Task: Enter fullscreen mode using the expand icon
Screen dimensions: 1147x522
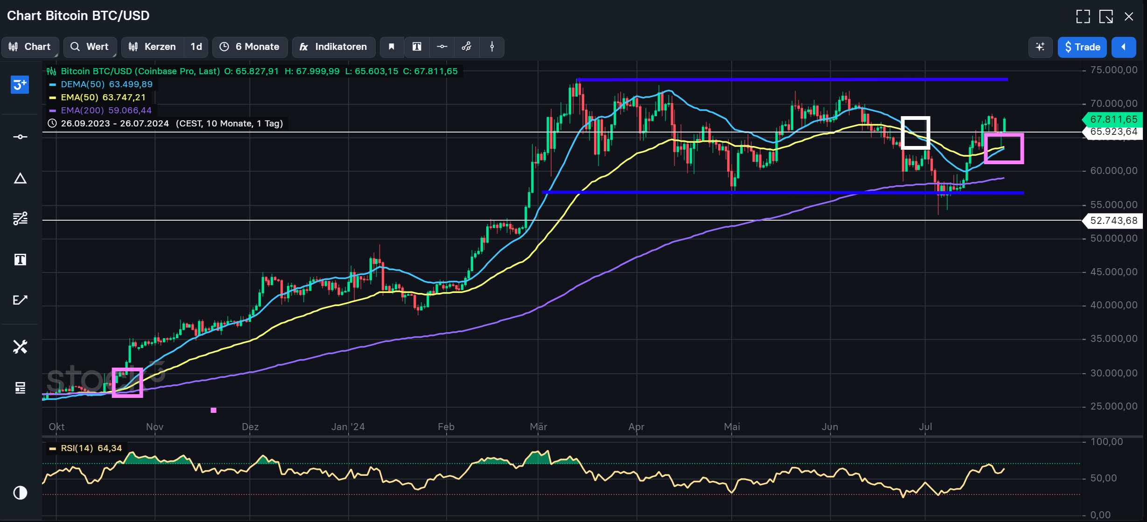Action: (x=1083, y=16)
